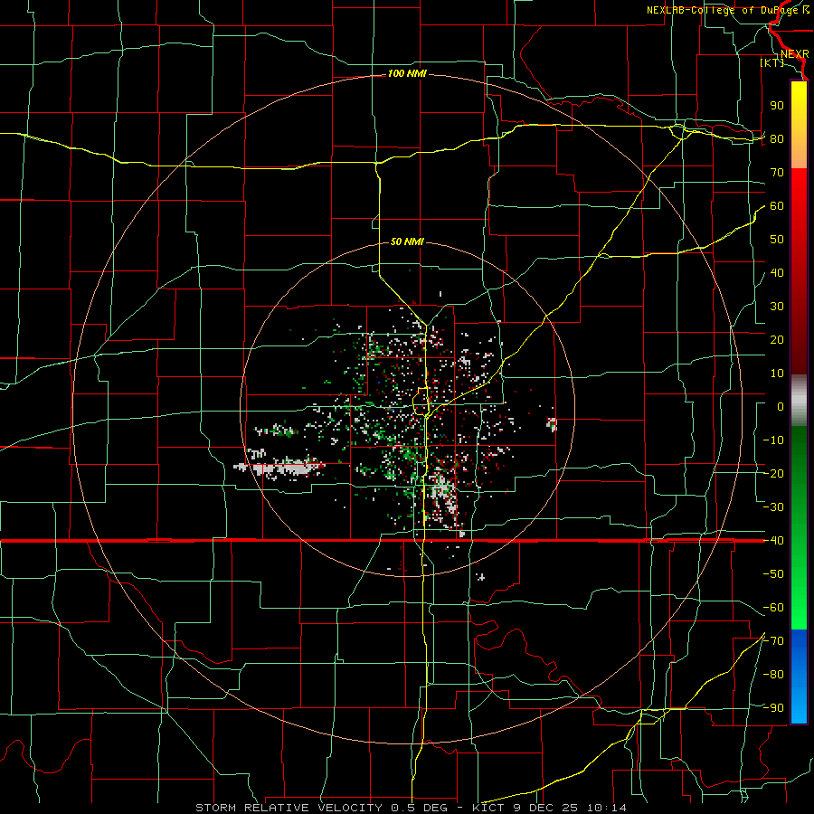Click the blue segment of the color bar
Screen dimensions: 814x814
tap(799, 677)
